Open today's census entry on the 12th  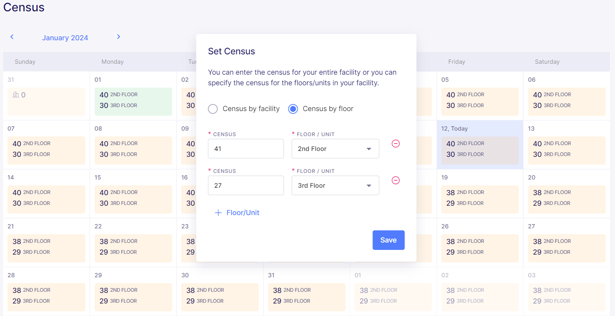(x=480, y=151)
